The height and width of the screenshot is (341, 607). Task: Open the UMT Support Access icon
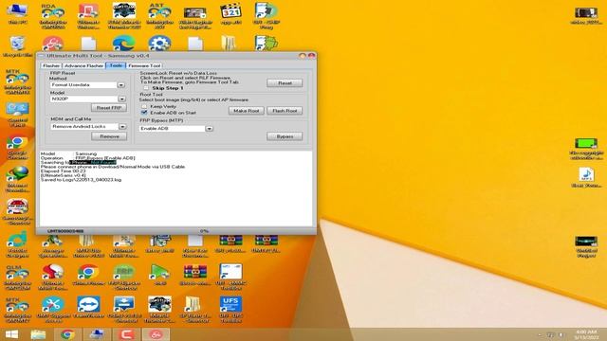[53, 310]
